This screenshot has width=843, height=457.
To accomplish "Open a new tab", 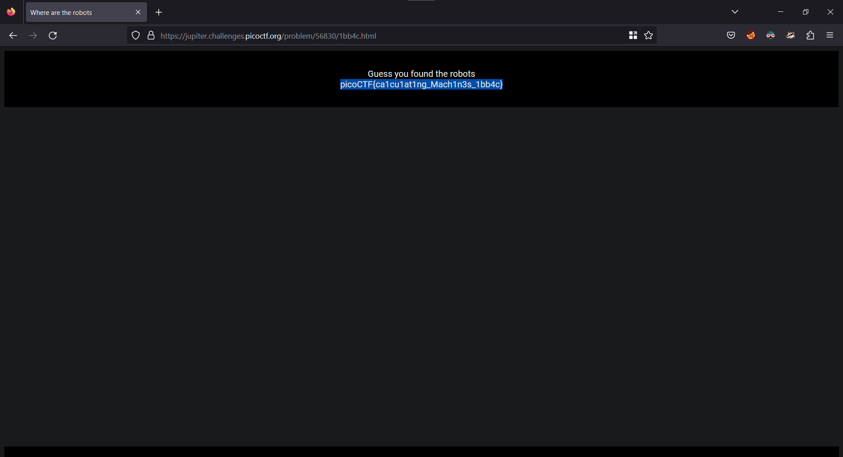I will [x=159, y=12].
